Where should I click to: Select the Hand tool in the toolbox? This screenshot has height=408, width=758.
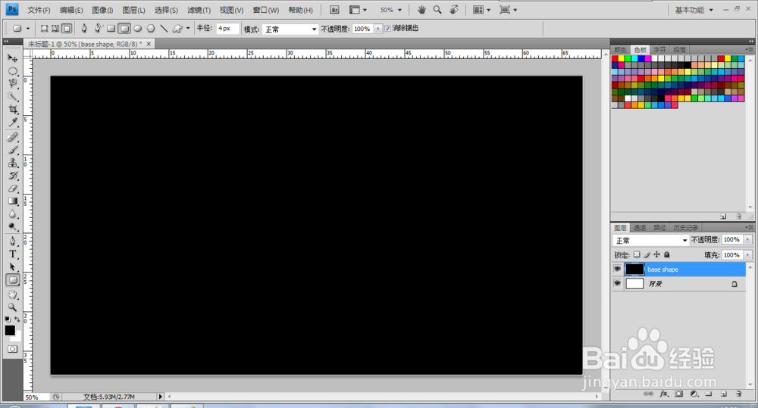click(13, 294)
